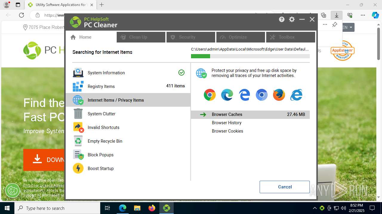The height and width of the screenshot is (214, 382).
Task: Open a new Edge browser tab
Action: 102,5
